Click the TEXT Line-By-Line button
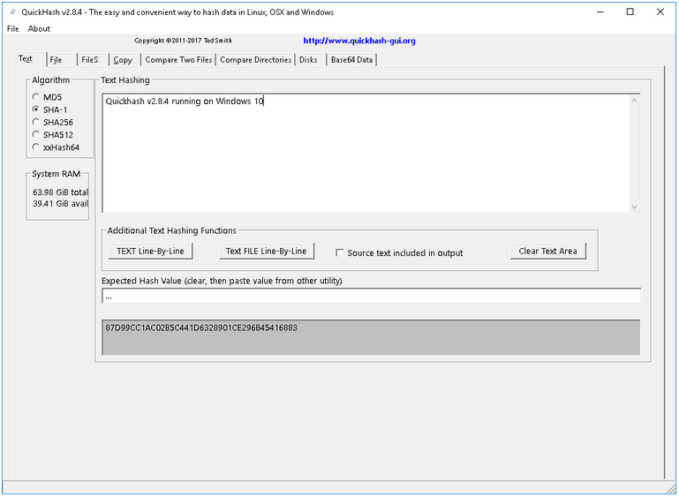 150,251
